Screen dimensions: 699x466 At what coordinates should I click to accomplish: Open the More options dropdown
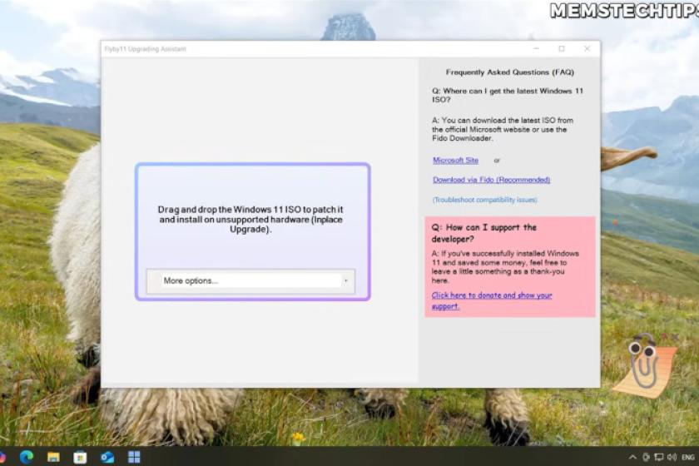(x=250, y=281)
